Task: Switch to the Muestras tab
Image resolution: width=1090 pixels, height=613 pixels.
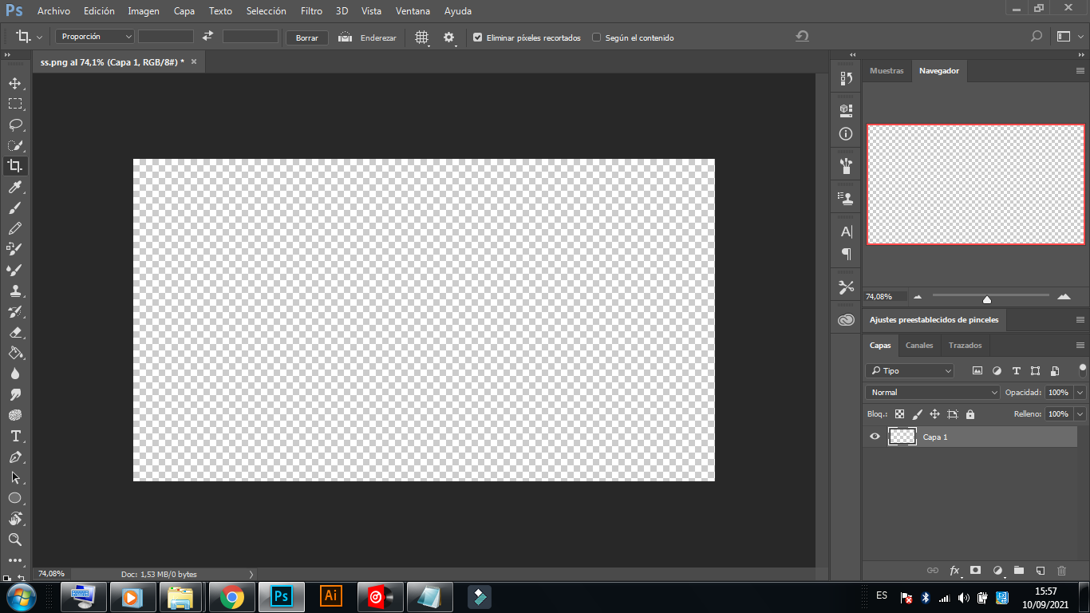Action: point(887,71)
